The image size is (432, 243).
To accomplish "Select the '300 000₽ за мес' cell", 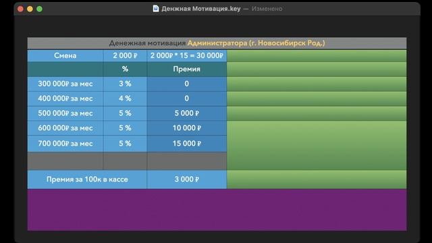I will 65,84.
